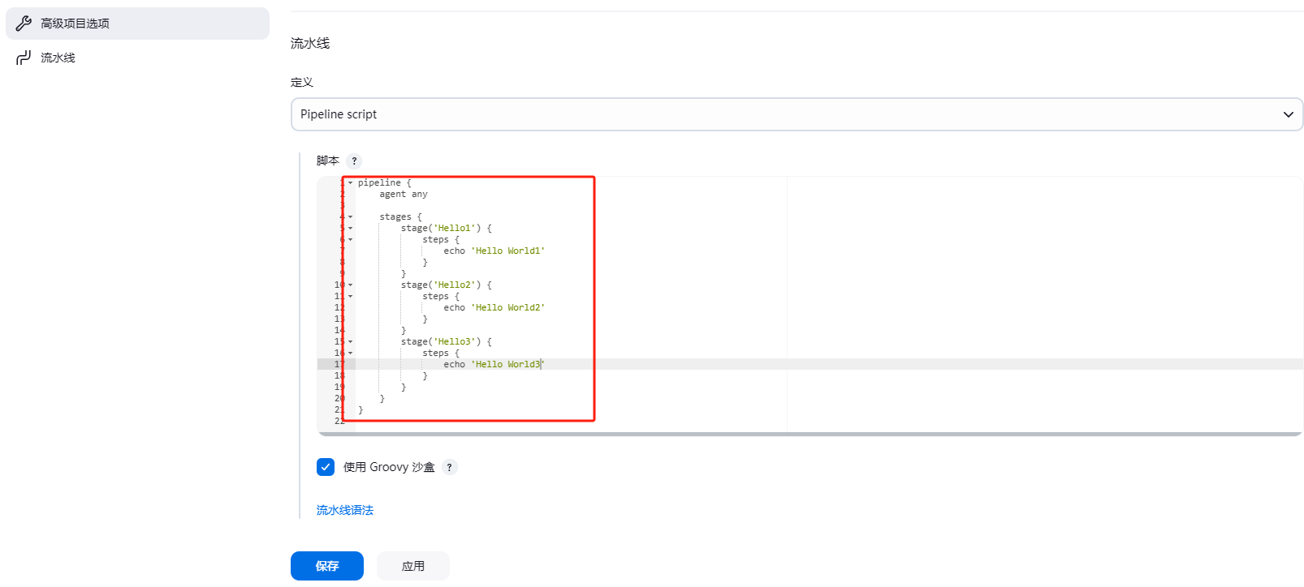Click the 流水线 section heading

click(x=310, y=43)
